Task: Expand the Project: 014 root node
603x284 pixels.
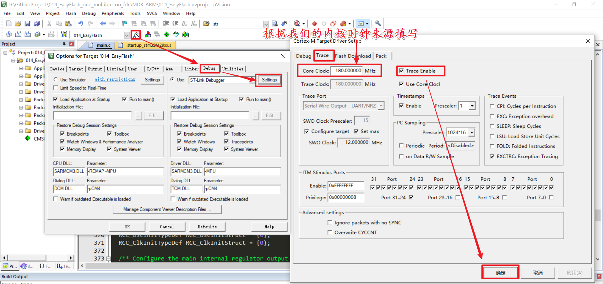Action: (x=5, y=53)
